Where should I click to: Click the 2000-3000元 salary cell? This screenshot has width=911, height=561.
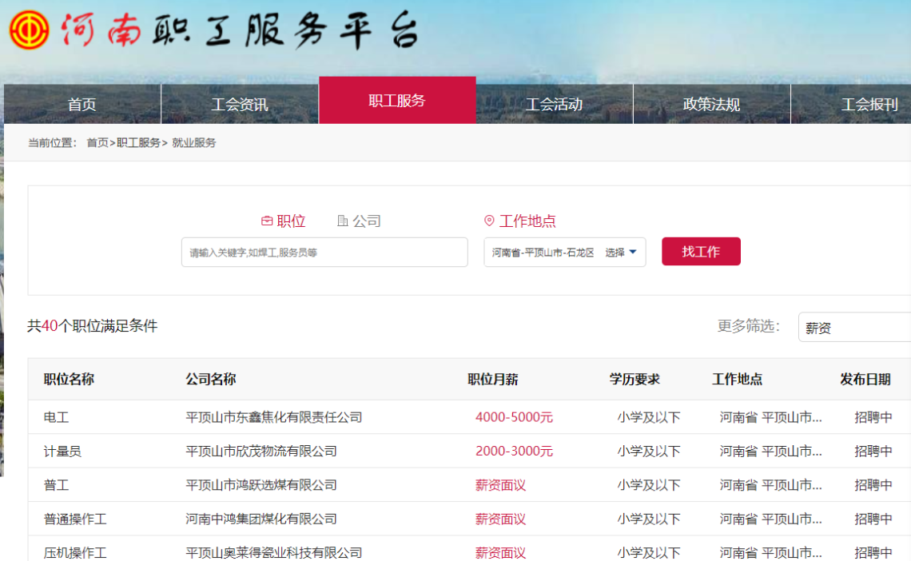pyautogui.click(x=514, y=452)
